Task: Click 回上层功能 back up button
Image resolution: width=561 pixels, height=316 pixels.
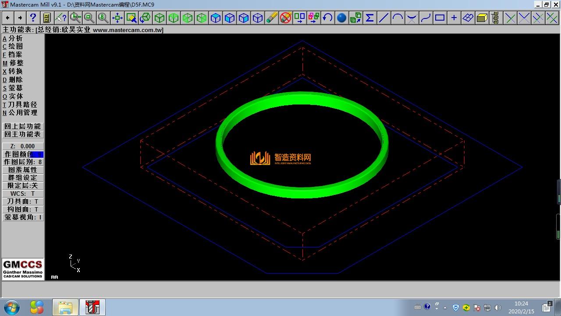Action: pos(23,126)
